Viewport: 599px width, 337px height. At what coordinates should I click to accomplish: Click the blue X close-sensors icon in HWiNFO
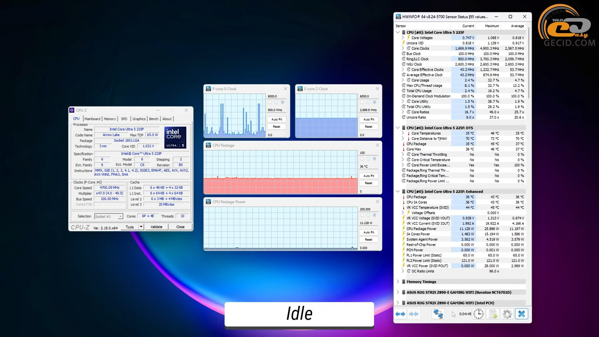pos(522,314)
